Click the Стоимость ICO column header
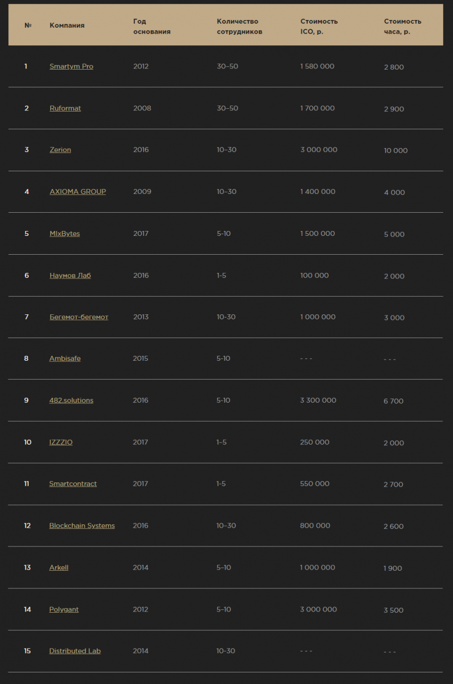Image resolution: width=453 pixels, height=684 pixels. click(319, 27)
